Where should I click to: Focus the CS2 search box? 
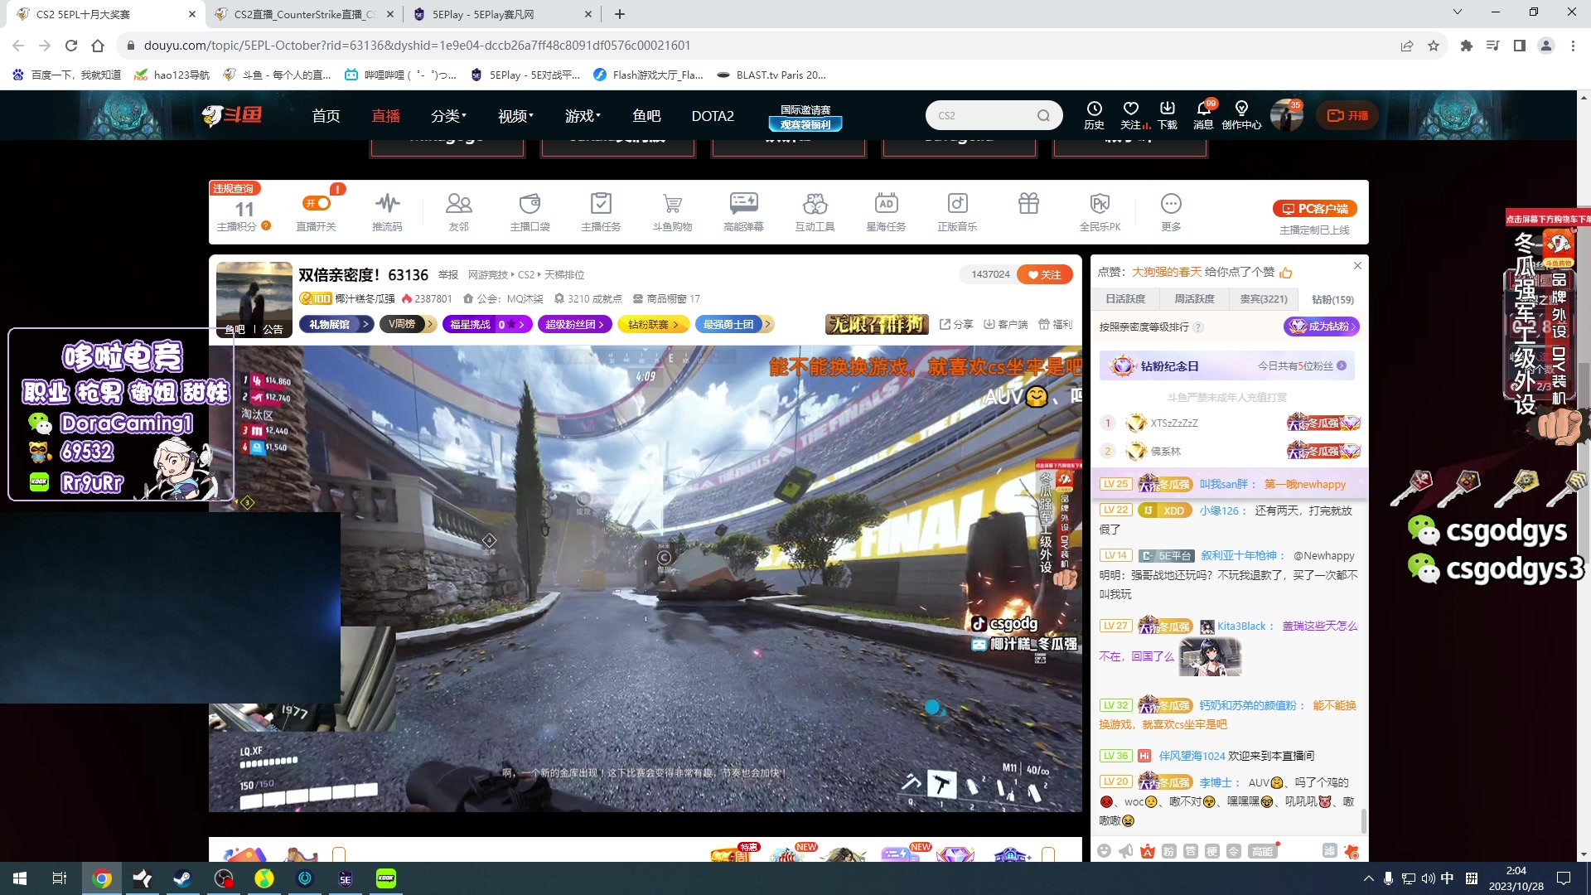[x=984, y=116]
